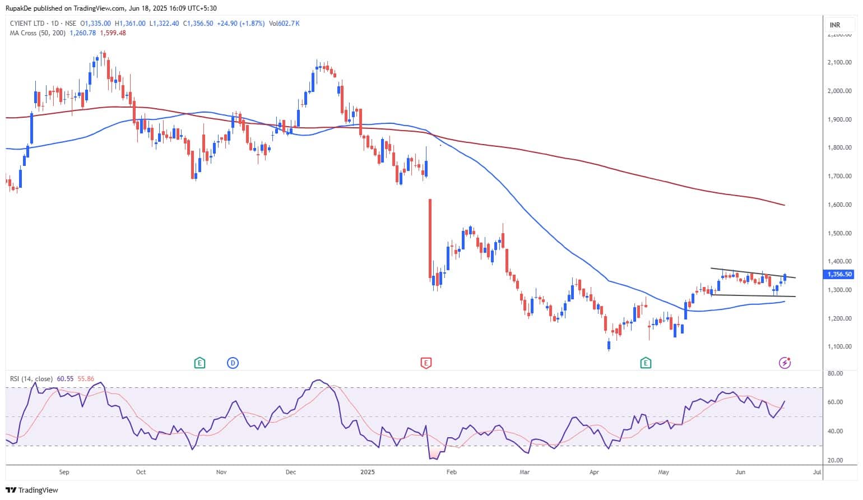
Task: Click the green earnings marker before May
Action: [646, 363]
